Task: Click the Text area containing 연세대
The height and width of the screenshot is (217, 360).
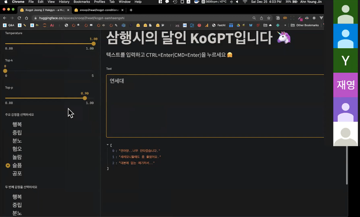Action: pyautogui.click(x=215, y=106)
